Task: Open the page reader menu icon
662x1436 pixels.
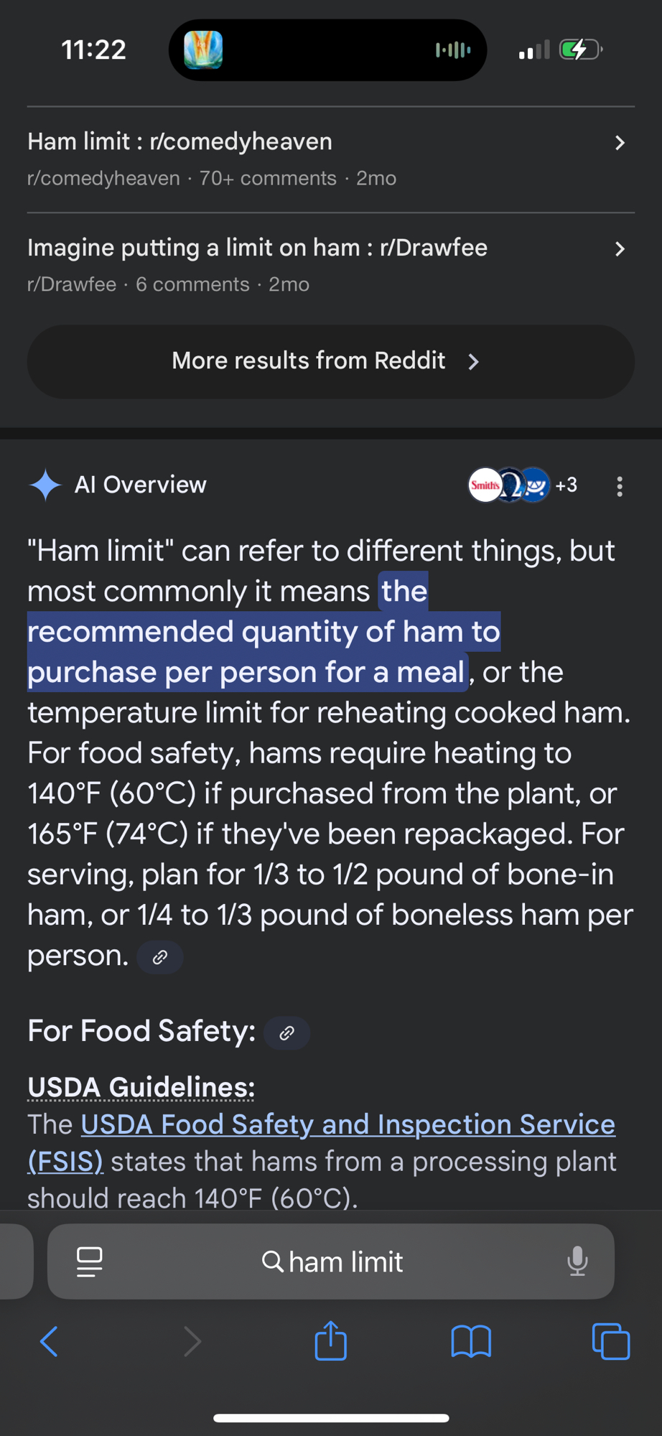Action: point(89,1262)
